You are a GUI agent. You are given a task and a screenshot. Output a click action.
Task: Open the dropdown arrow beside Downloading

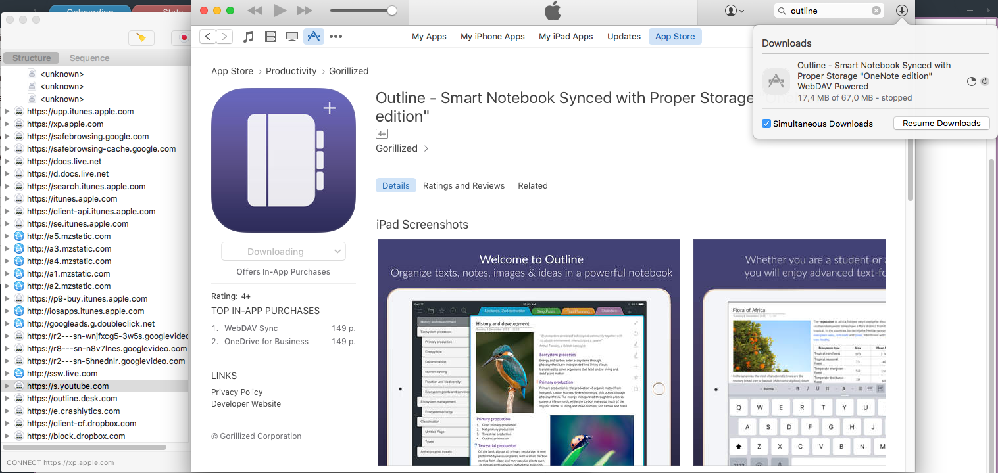click(x=337, y=252)
